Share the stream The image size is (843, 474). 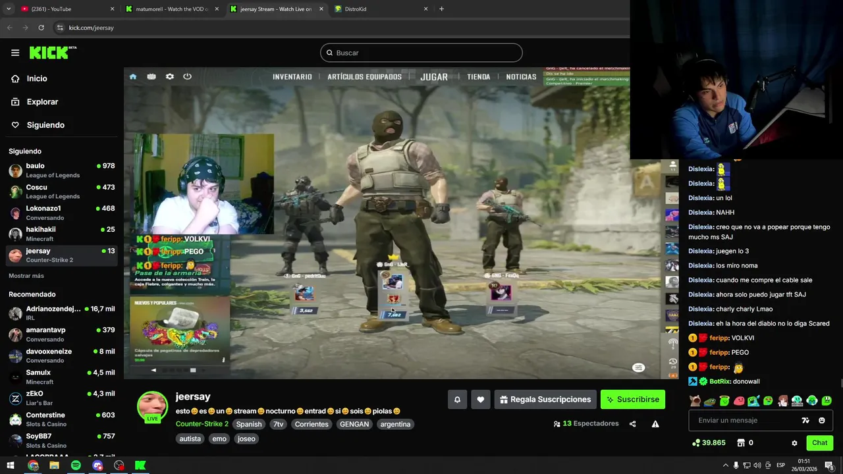(x=633, y=424)
